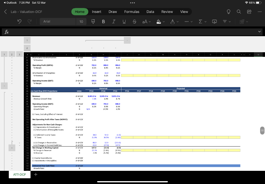Toggle underline formatting

pos(124,21)
